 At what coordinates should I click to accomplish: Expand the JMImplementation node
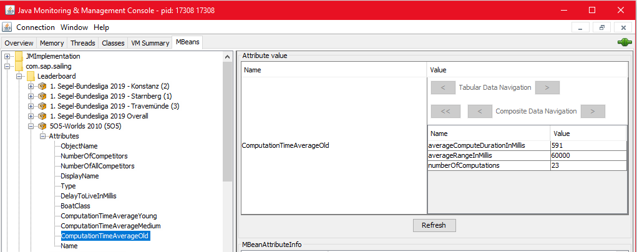(x=7, y=56)
